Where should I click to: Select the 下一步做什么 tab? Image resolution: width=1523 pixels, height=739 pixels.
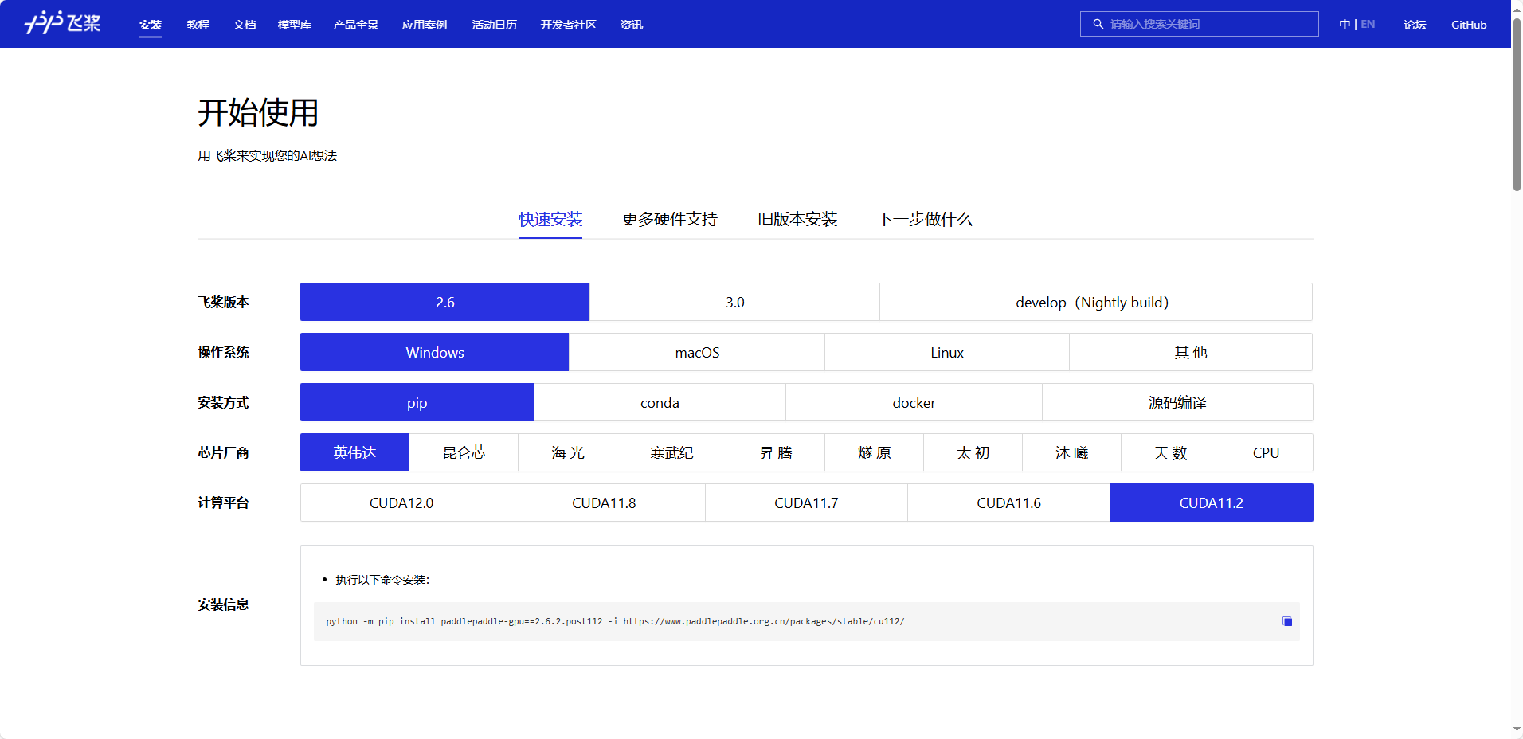pos(925,219)
